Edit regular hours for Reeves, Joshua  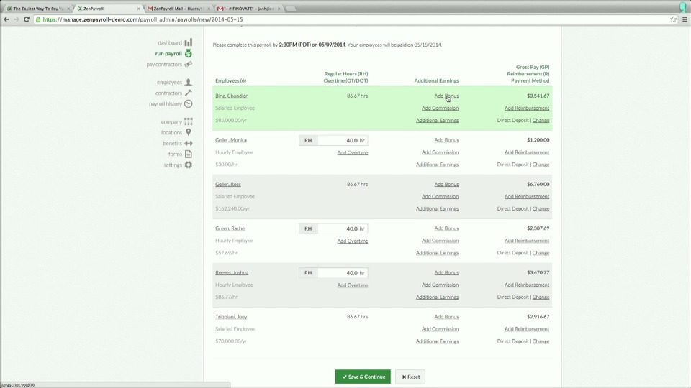click(x=343, y=273)
